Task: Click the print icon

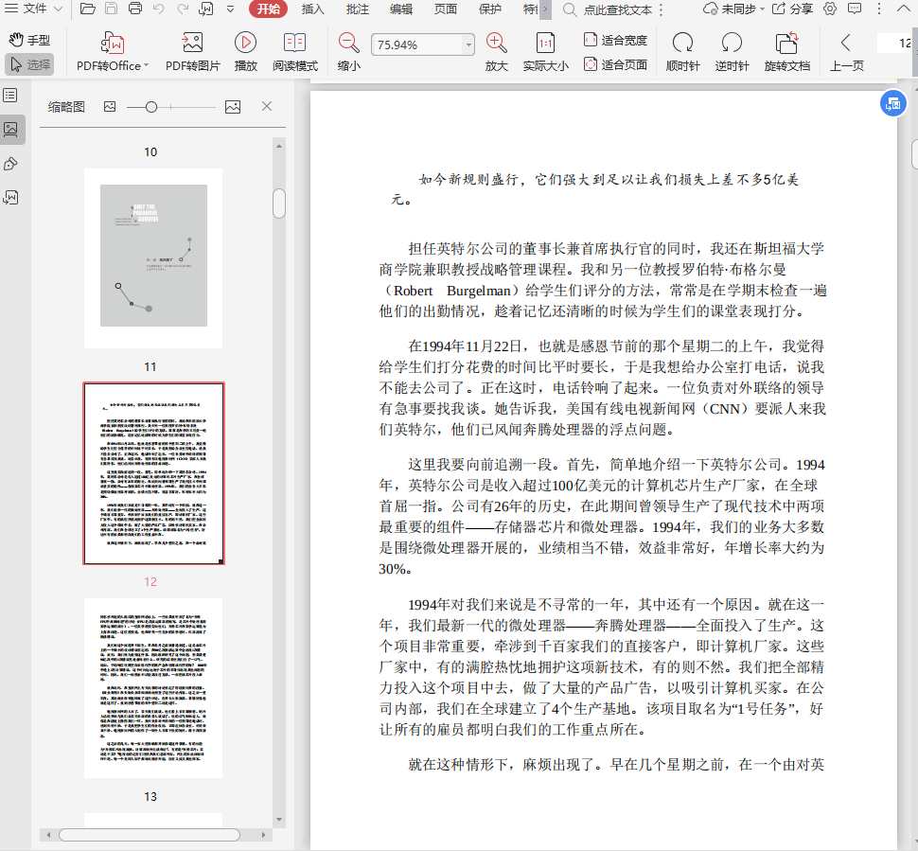Action: [x=135, y=9]
